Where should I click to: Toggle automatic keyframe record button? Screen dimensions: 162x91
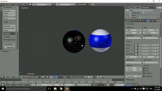108,85
